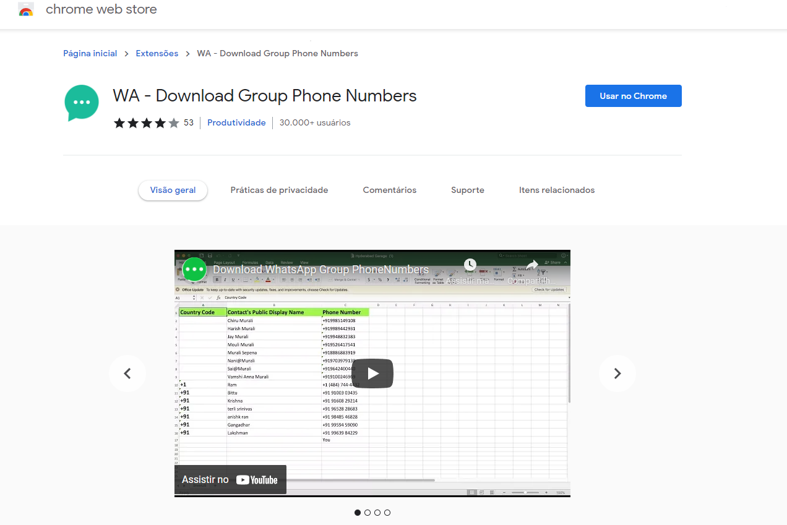
Task: Click the star rating showing 53 reviews
Action: [153, 123]
